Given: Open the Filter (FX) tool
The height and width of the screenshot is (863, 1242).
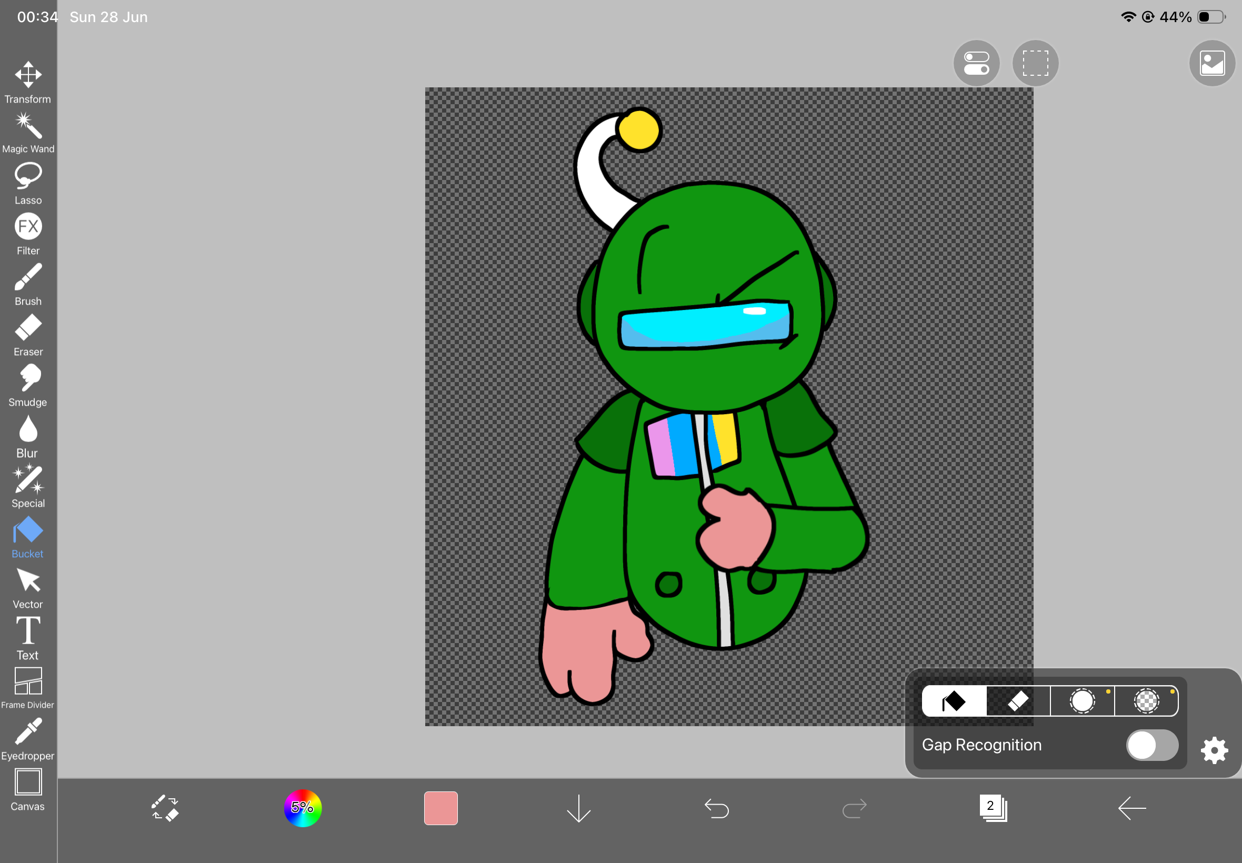Looking at the screenshot, I should tap(28, 234).
